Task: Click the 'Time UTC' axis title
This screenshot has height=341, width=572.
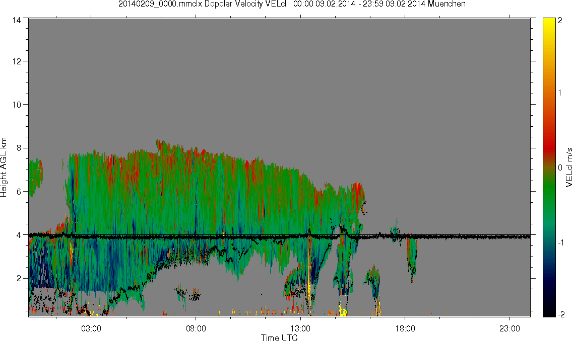Action: click(279, 337)
